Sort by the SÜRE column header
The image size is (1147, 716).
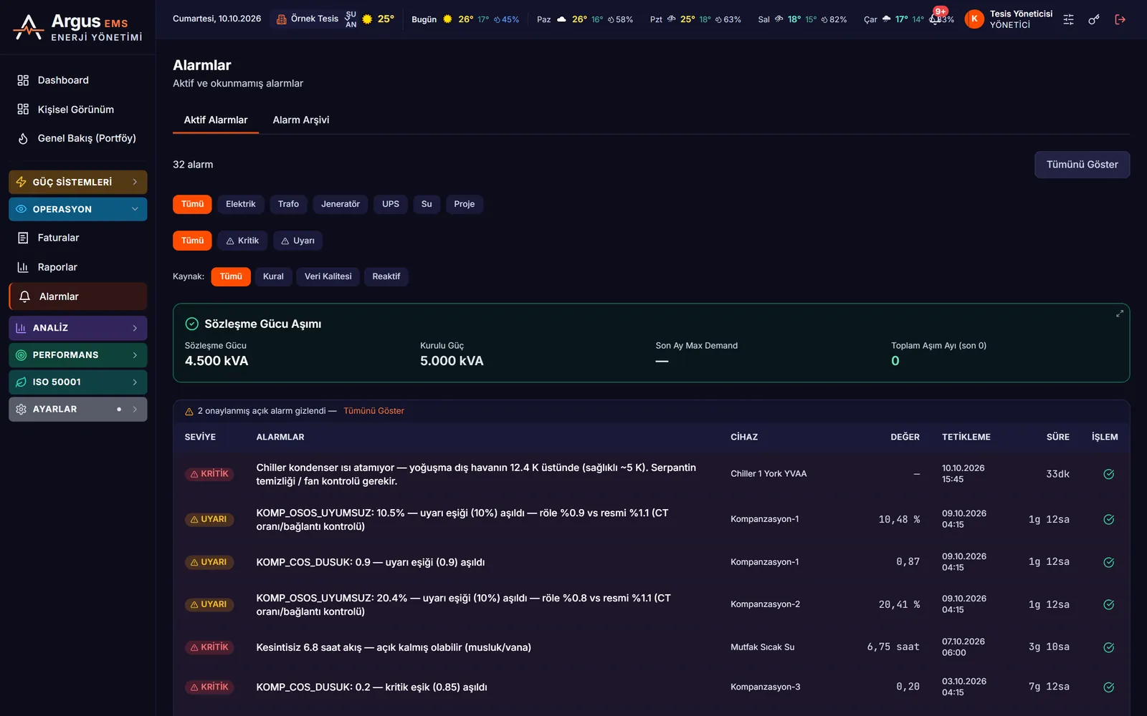coord(1057,437)
